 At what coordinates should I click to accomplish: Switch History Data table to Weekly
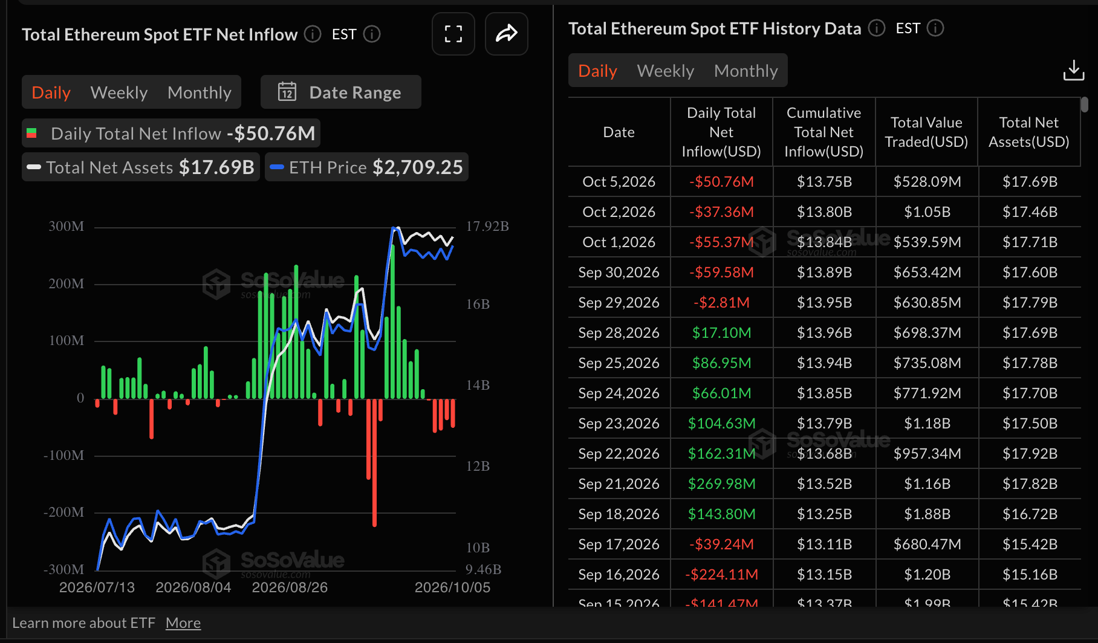click(x=666, y=71)
